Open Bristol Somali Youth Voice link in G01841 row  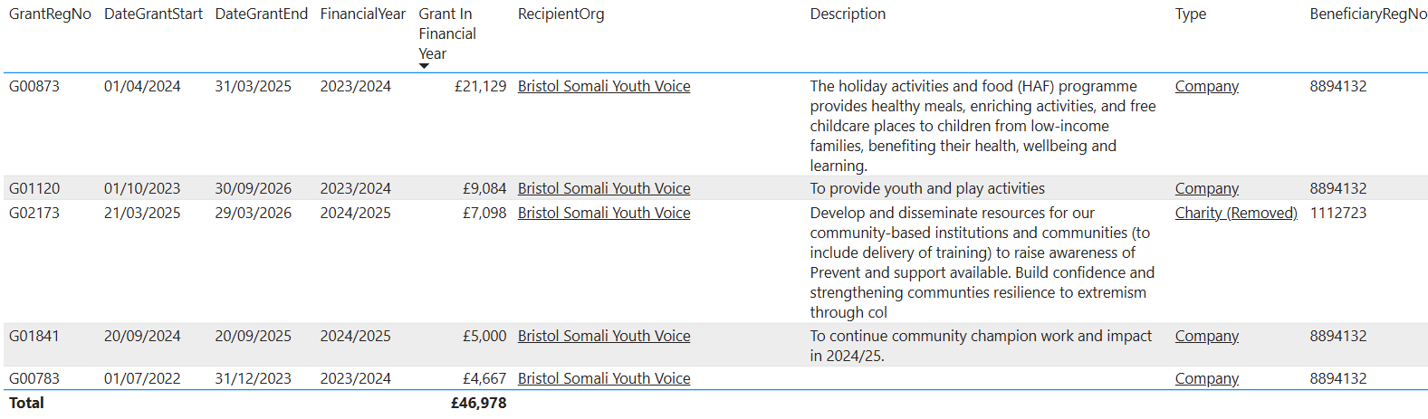[604, 337]
